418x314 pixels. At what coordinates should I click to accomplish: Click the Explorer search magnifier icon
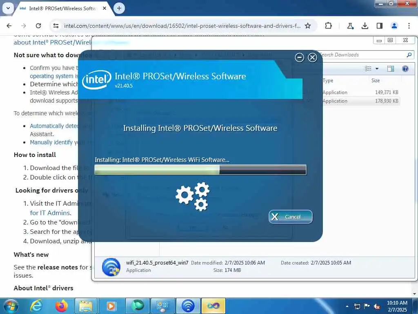[x=409, y=55]
